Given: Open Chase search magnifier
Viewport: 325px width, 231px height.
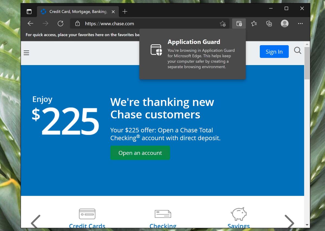Looking at the screenshot, I should (x=298, y=51).
